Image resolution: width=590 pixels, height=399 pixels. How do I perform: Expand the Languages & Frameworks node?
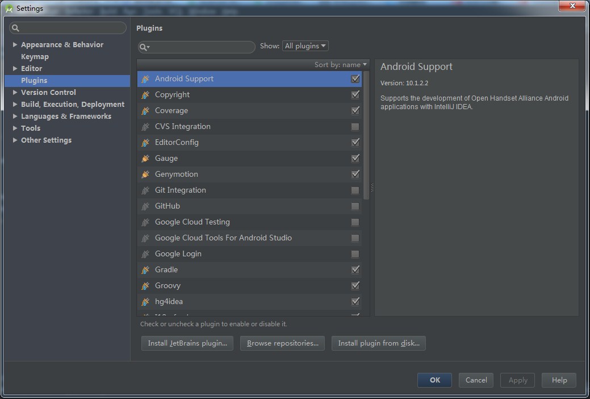point(15,116)
